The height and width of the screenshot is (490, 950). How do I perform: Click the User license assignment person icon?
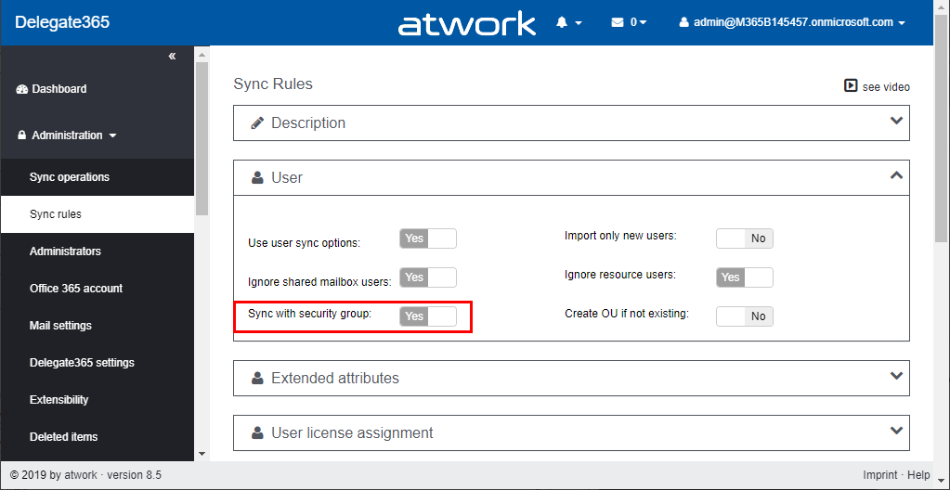click(x=257, y=433)
